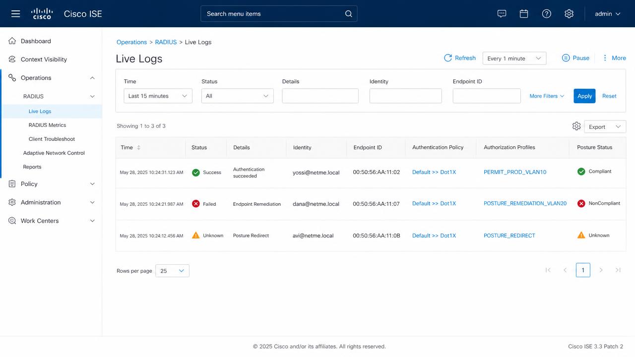Click the Endpoint ID filter input
Viewport: 635px width, 357px height.
point(487,96)
